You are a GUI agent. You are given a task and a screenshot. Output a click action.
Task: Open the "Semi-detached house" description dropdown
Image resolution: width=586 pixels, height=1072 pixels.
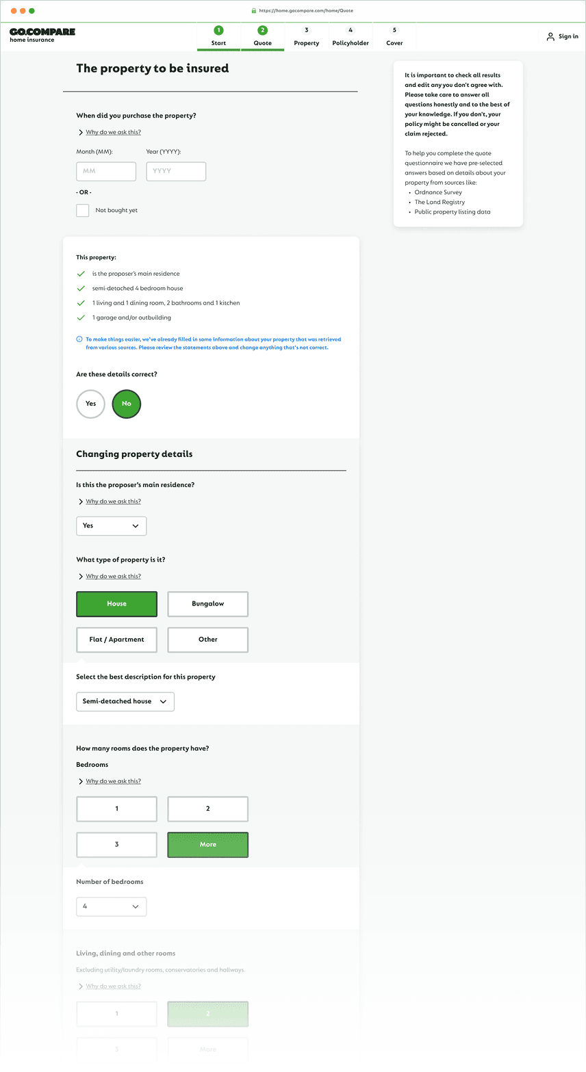(x=125, y=701)
